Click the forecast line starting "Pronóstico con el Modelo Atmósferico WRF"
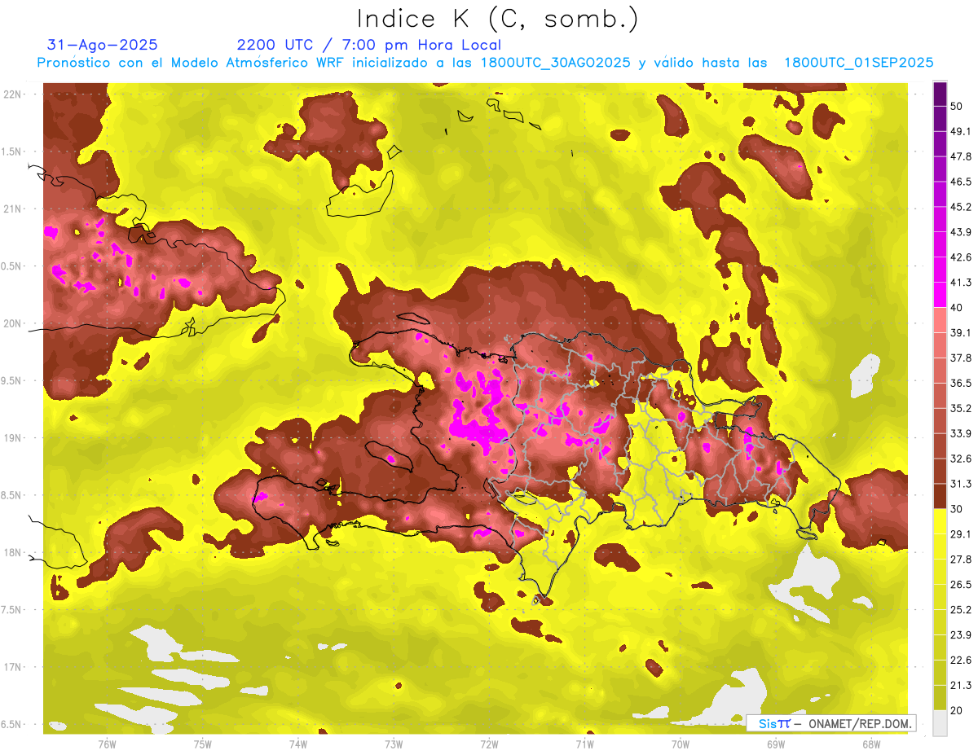978x755 pixels. (484, 63)
